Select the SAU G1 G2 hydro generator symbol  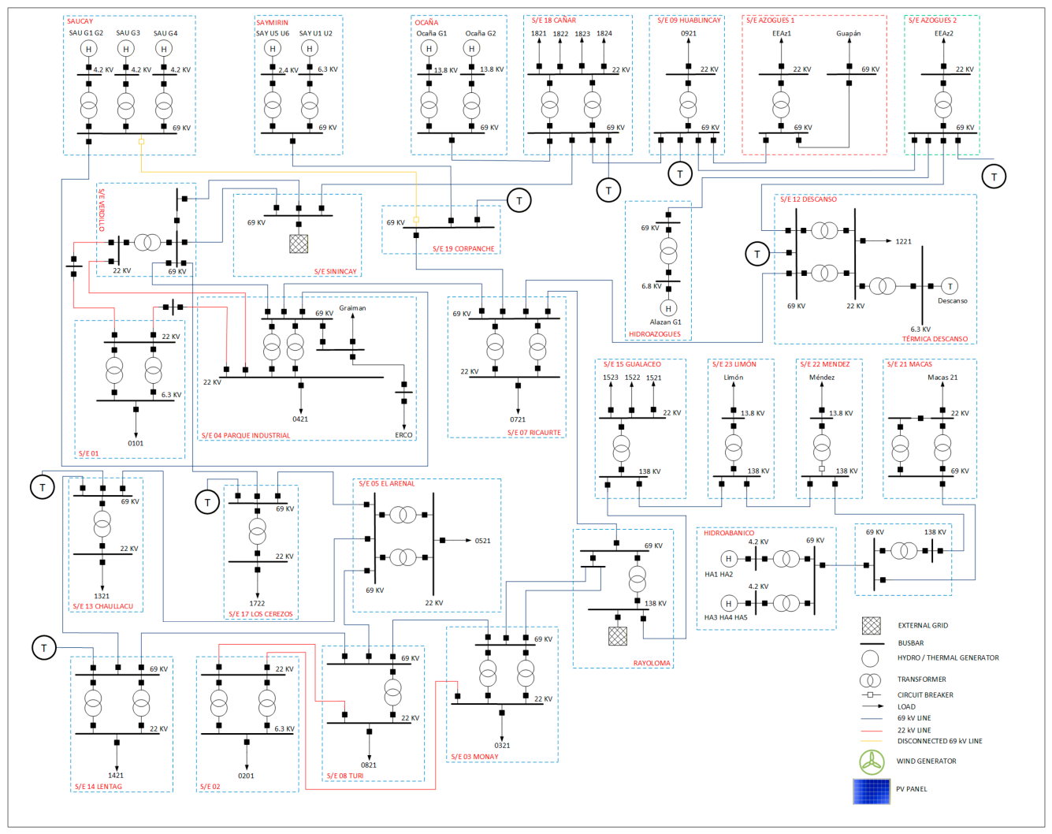(x=88, y=49)
